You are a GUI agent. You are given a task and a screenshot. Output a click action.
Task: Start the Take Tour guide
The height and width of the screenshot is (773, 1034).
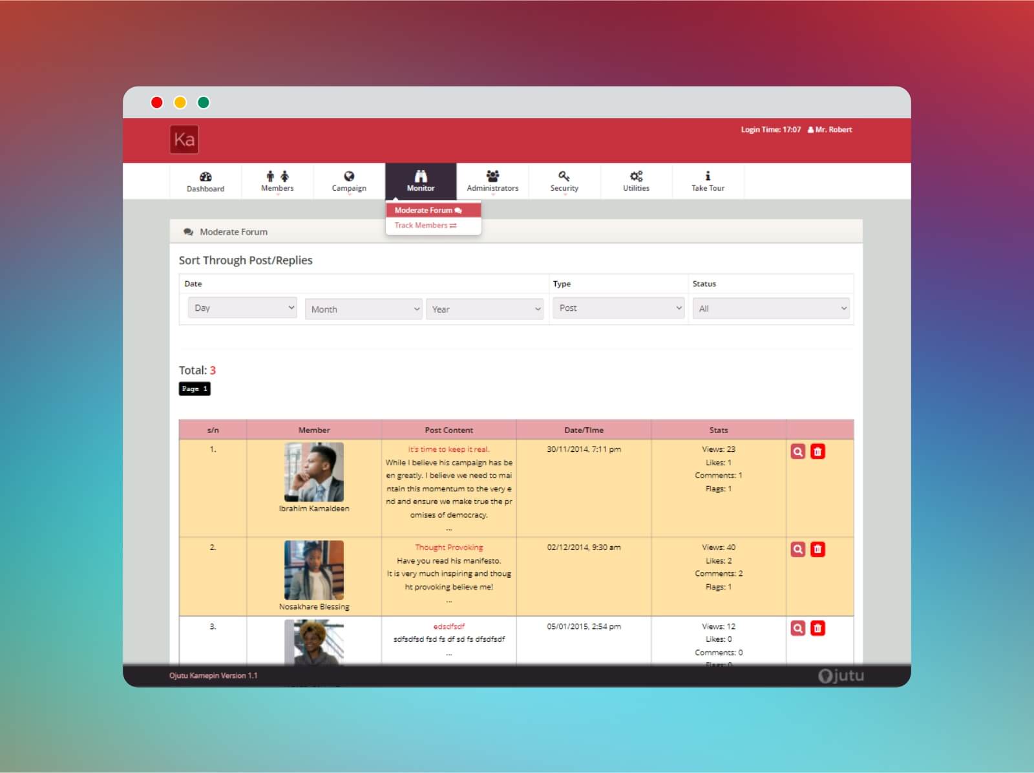point(708,182)
